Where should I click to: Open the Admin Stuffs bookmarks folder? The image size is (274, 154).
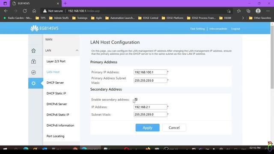pyautogui.click(x=59, y=18)
